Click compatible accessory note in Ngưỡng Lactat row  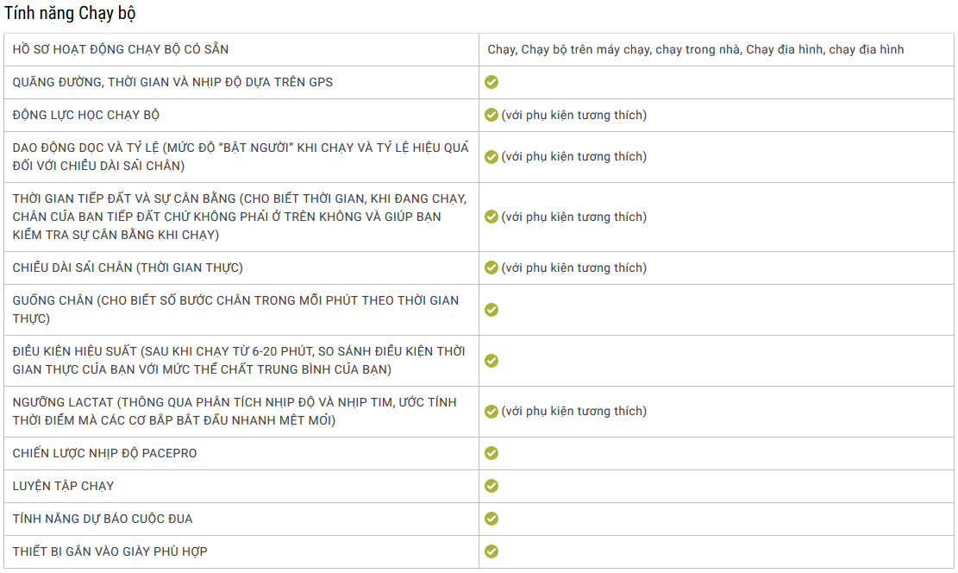(x=573, y=412)
